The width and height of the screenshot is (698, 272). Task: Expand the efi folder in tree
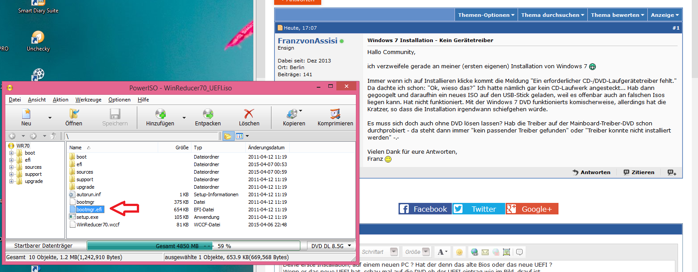[x=11, y=160]
